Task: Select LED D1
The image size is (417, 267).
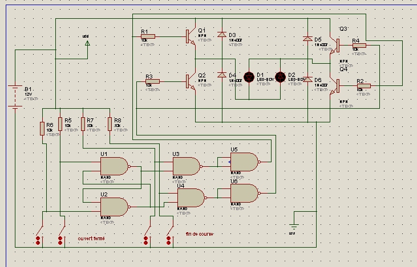Action: click(x=249, y=77)
